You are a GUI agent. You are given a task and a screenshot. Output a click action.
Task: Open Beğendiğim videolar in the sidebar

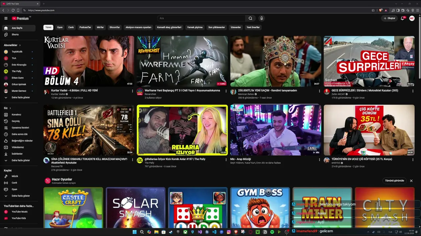pyautogui.click(x=19, y=141)
